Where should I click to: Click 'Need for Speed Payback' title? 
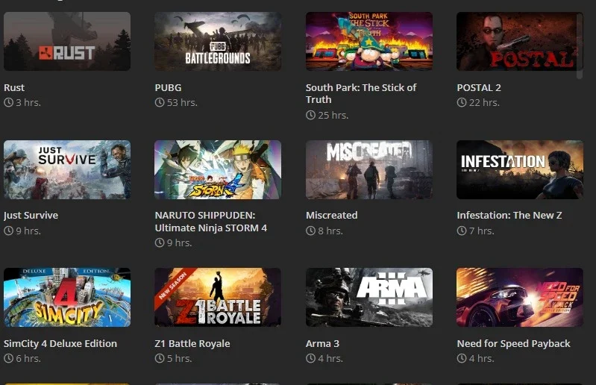tap(513, 343)
